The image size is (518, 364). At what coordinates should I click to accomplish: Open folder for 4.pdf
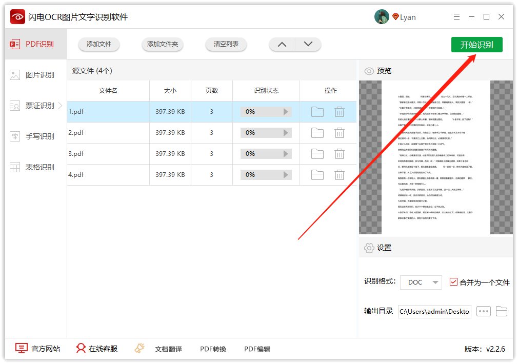(317, 175)
